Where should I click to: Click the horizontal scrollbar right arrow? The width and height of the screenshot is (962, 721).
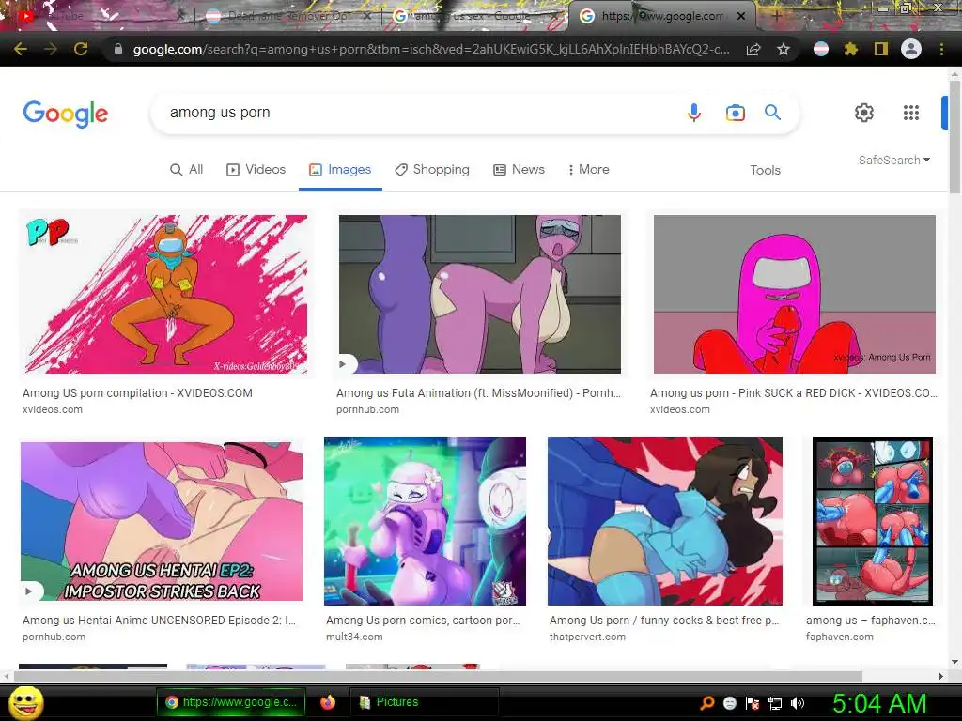click(941, 676)
